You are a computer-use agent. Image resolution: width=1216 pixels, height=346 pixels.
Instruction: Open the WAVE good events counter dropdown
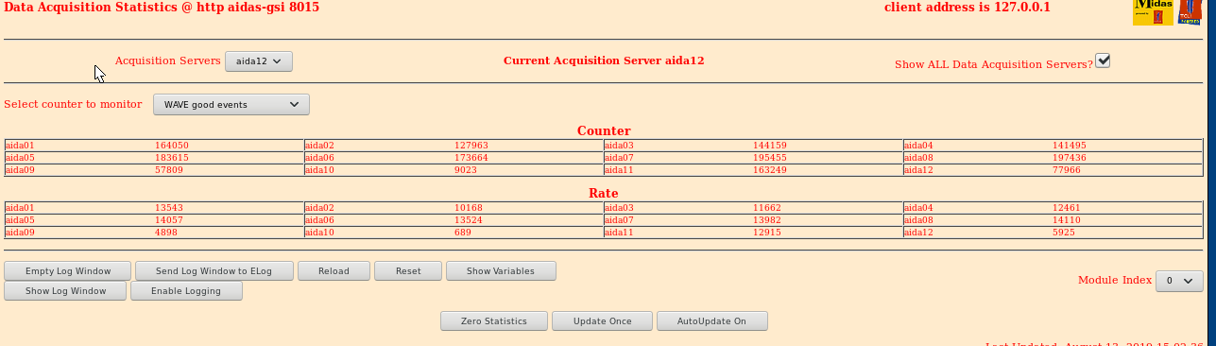(231, 104)
